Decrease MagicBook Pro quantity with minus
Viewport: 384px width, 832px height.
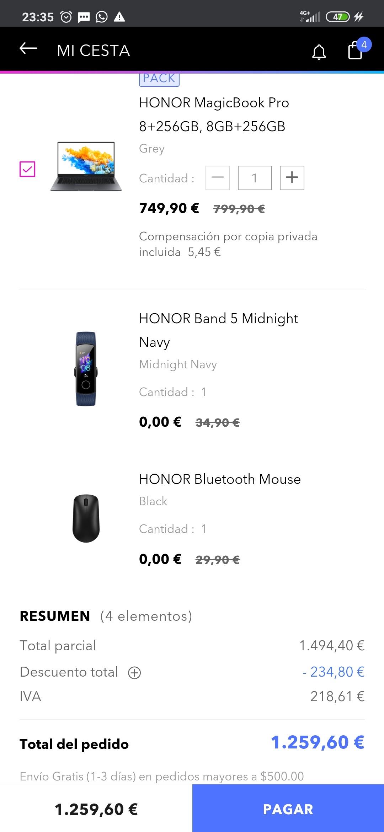pos(218,178)
